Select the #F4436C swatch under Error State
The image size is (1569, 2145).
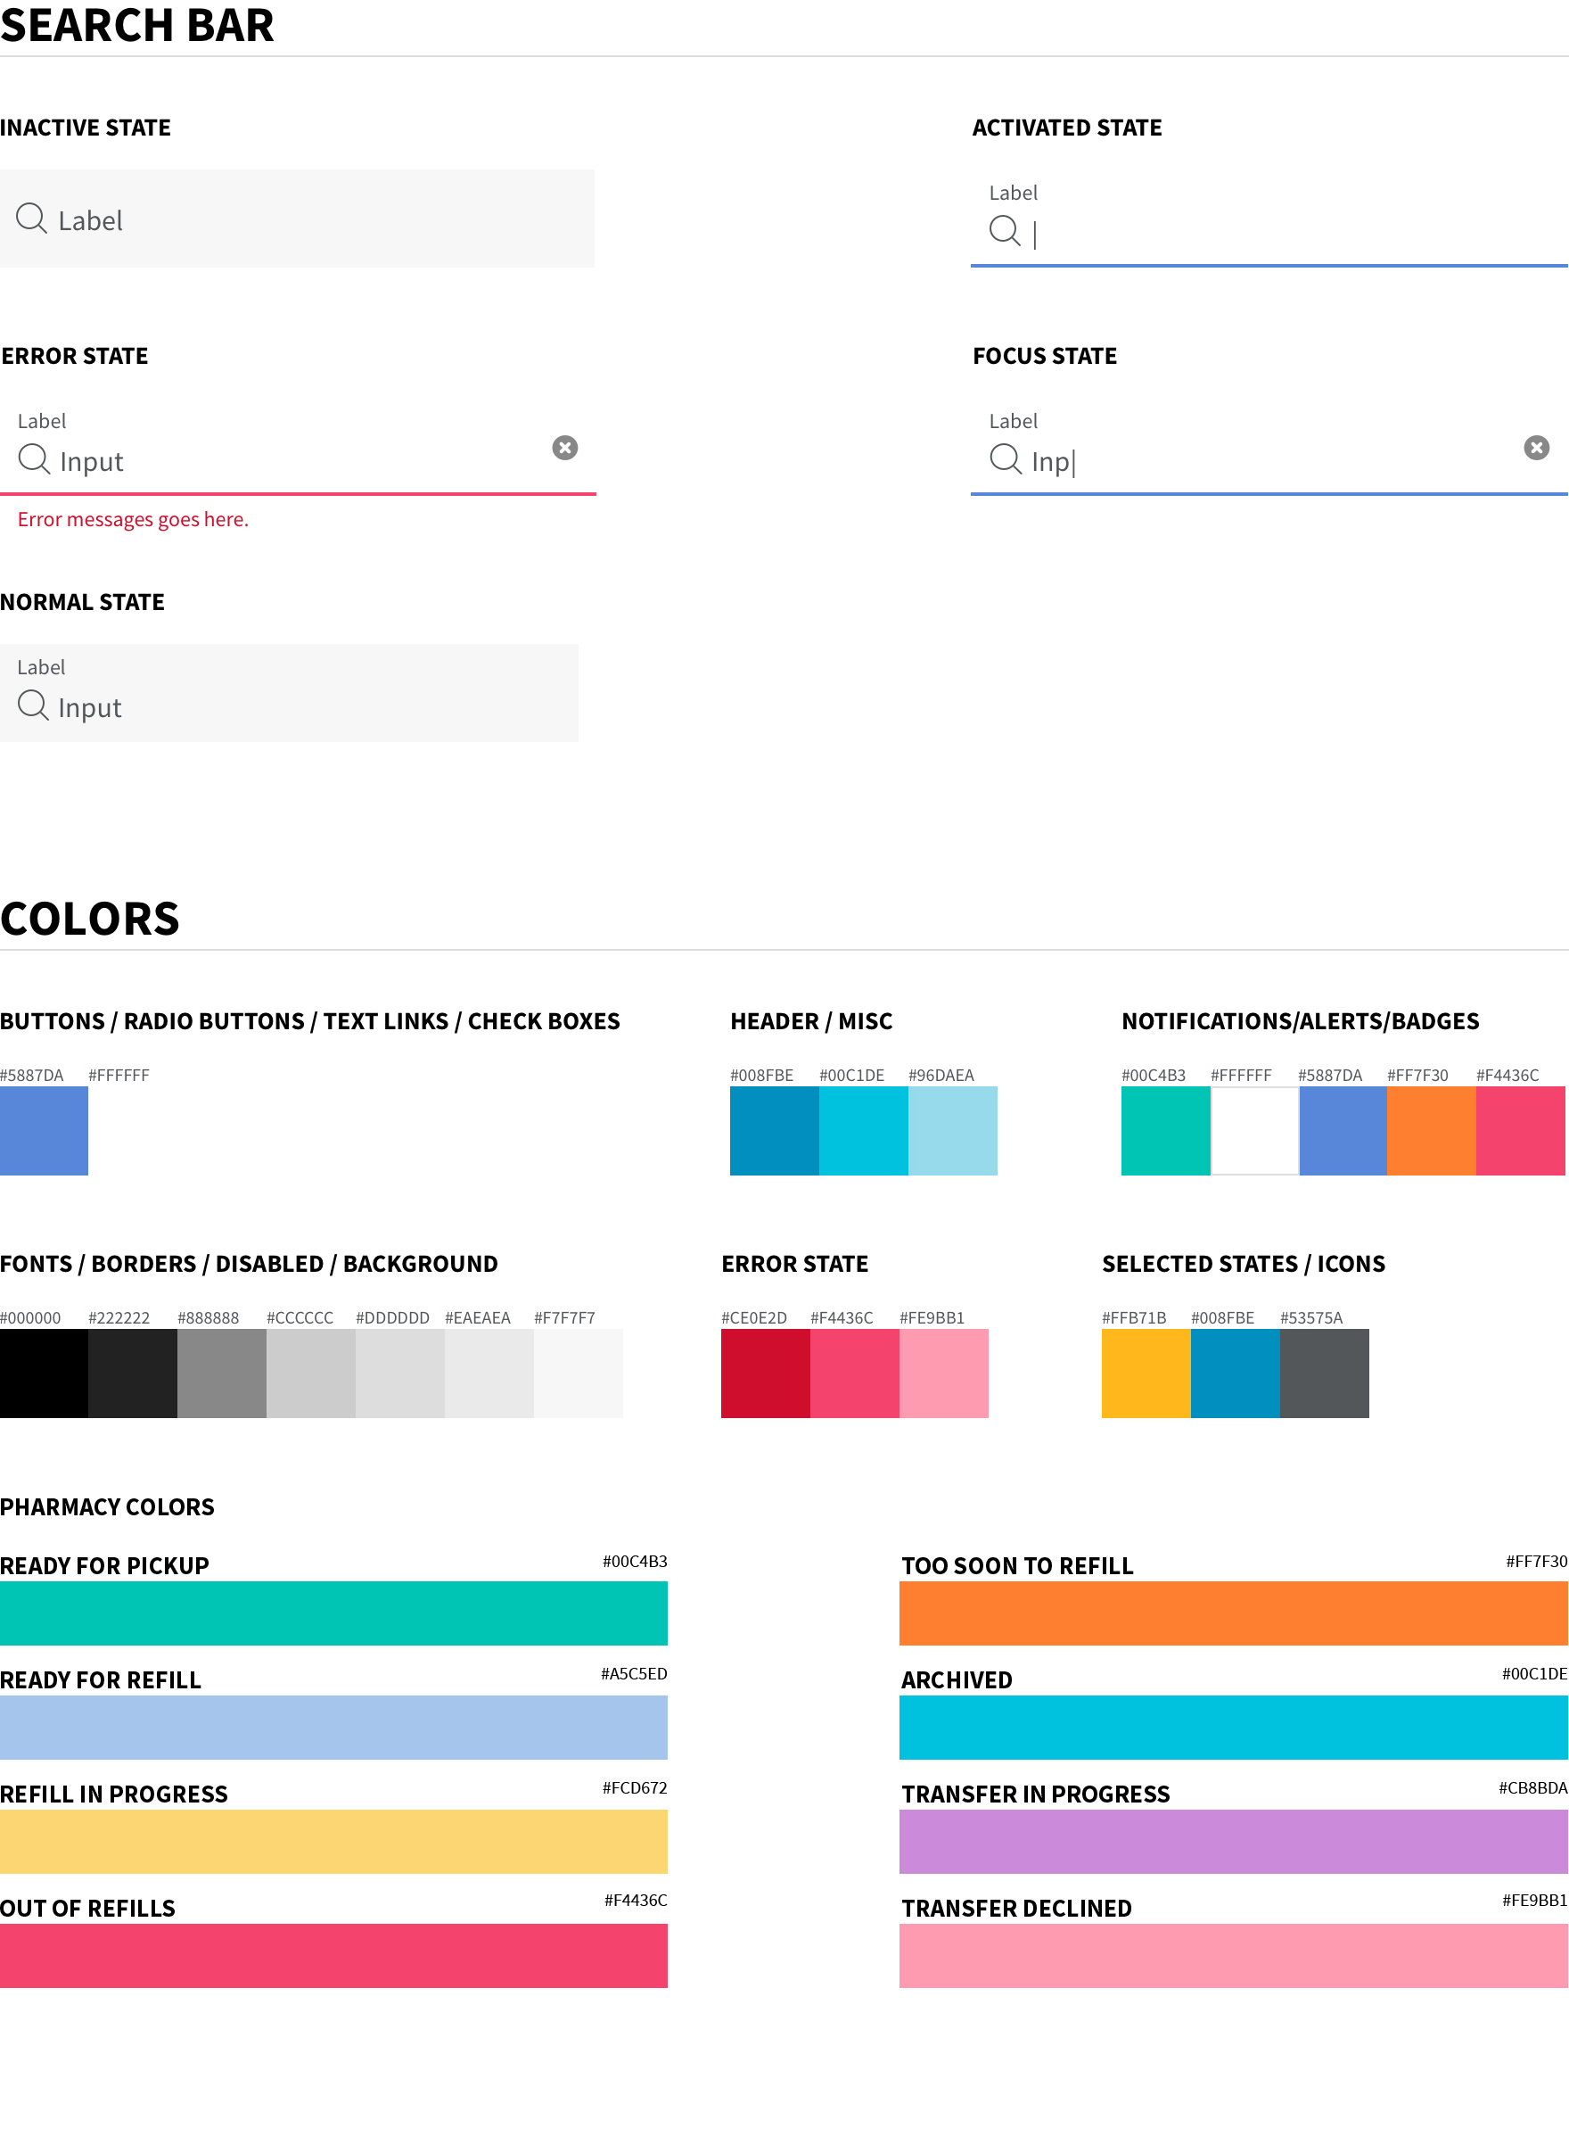click(x=855, y=1374)
